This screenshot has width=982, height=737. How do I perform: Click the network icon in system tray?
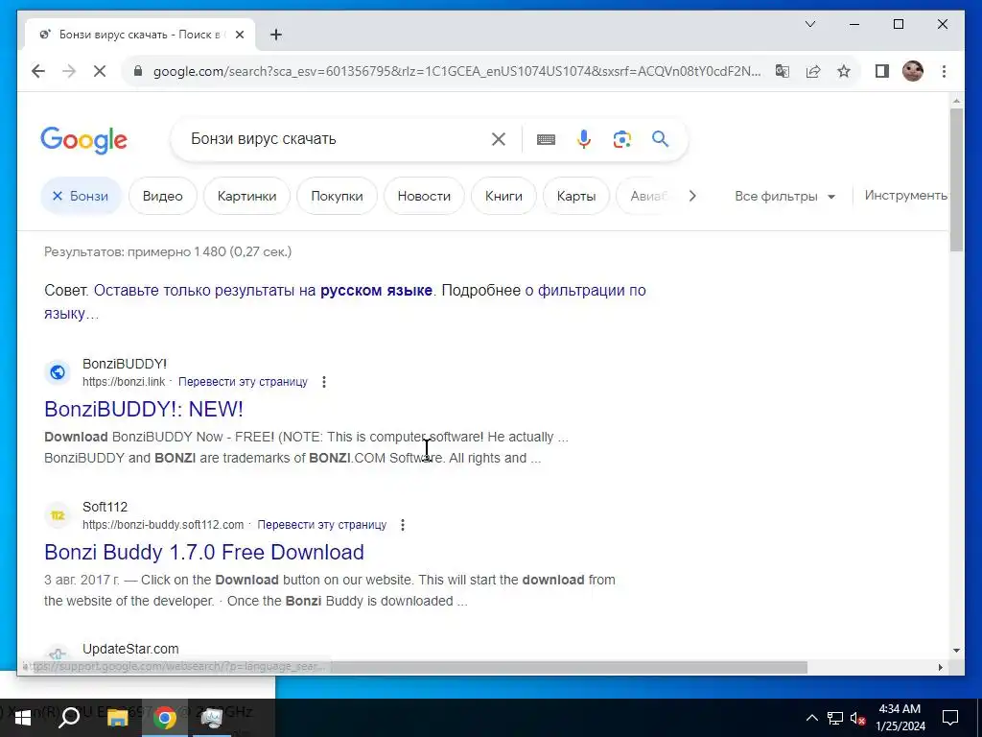(x=835, y=718)
